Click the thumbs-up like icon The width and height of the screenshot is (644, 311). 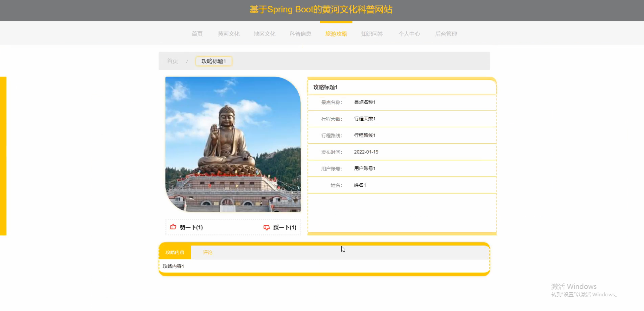click(173, 227)
